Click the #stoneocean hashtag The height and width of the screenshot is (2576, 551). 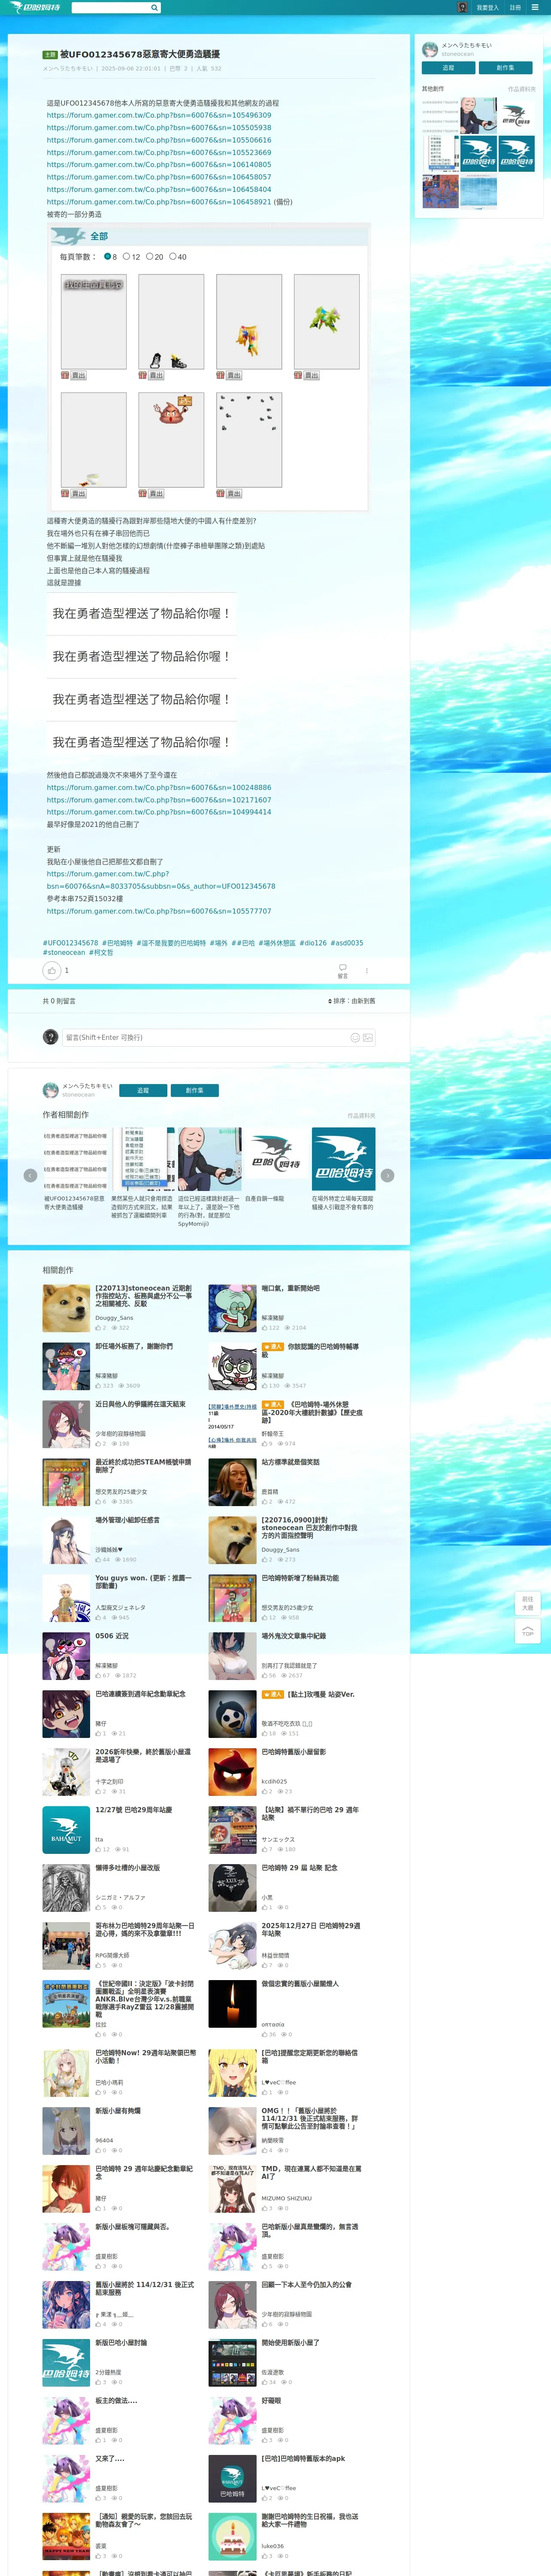click(x=63, y=953)
